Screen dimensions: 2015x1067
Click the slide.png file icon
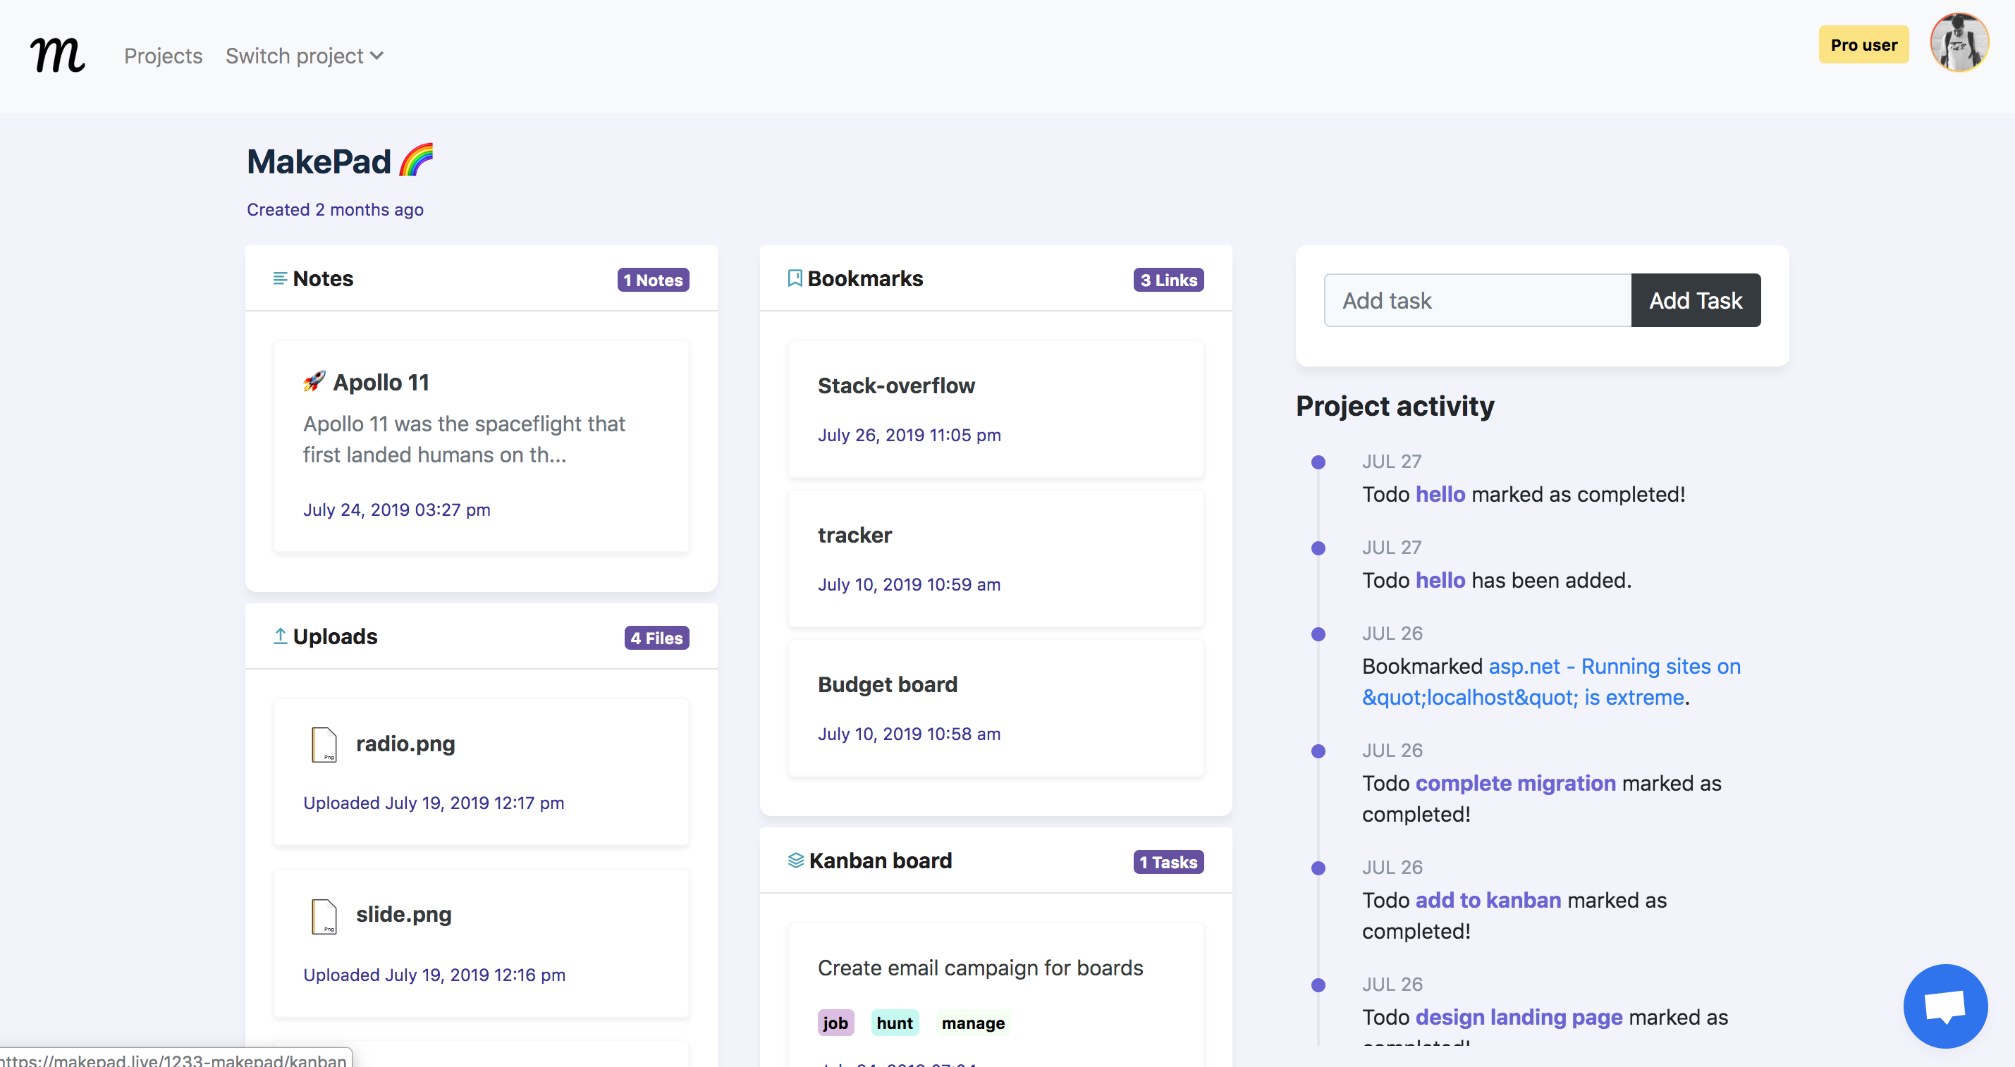(x=324, y=915)
